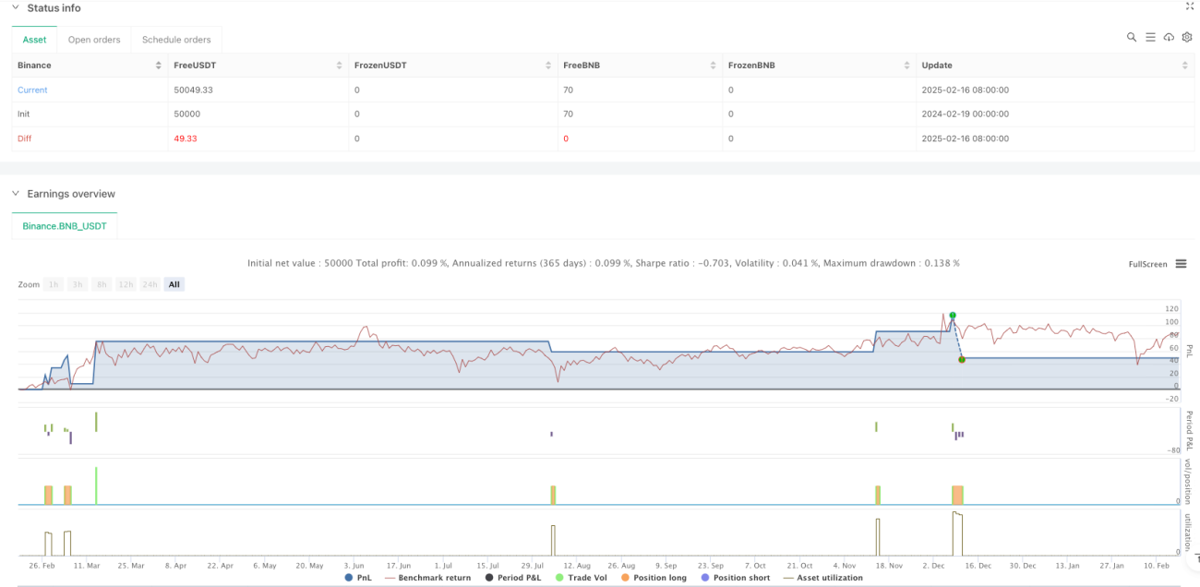
Task: Switch to the Open orders tab
Action: click(x=93, y=40)
